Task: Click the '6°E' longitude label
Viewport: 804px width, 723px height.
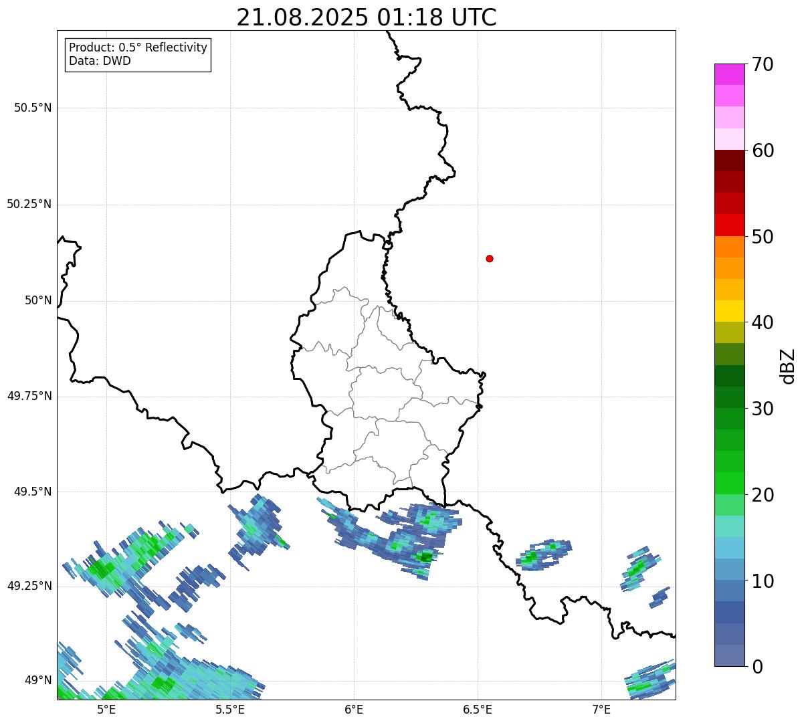Action: (354, 709)
